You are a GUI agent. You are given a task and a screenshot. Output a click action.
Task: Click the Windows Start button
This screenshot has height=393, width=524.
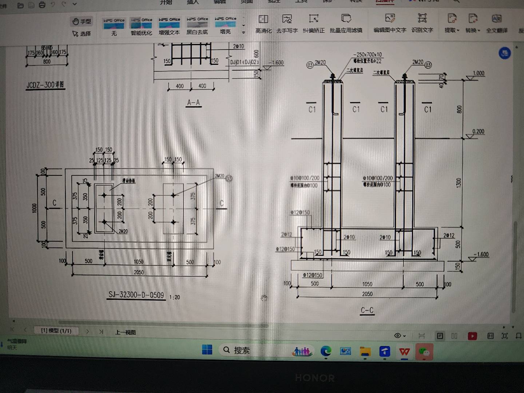tap(207, 350)
